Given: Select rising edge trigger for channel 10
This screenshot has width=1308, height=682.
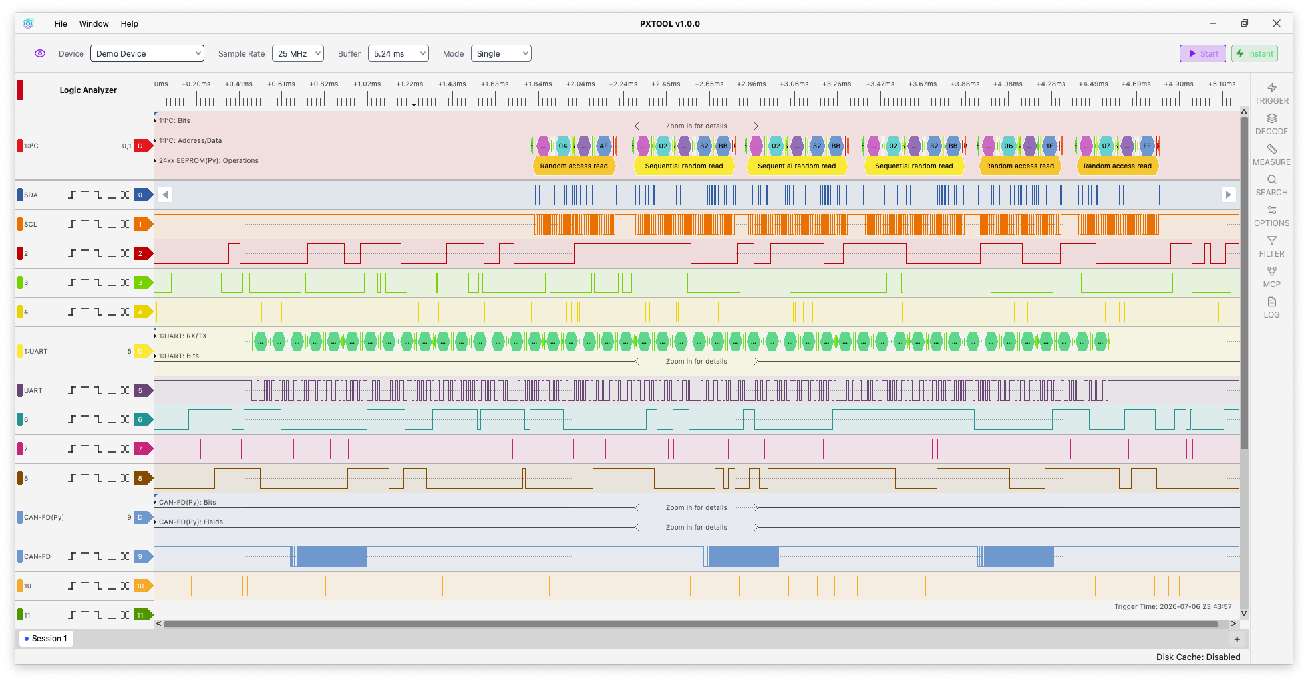Looking at the screenshot, I should 72,586.
